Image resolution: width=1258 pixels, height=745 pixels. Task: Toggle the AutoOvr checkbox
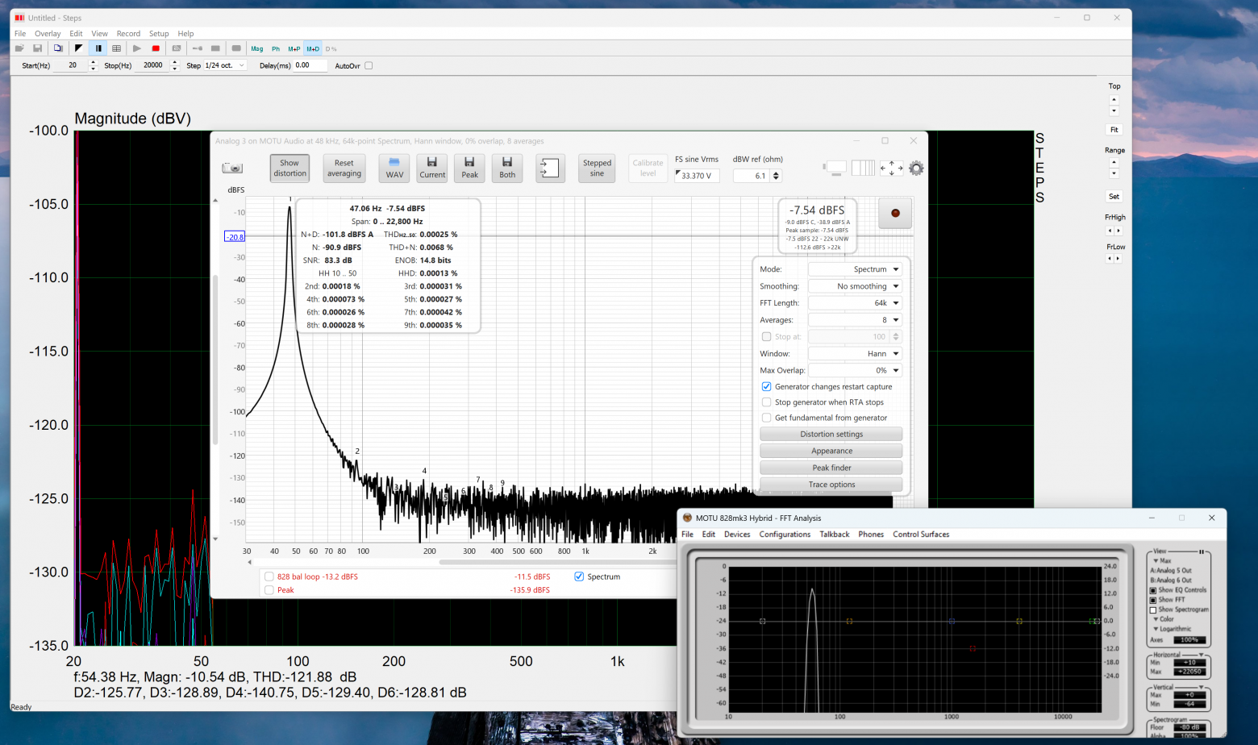point(369,66)
